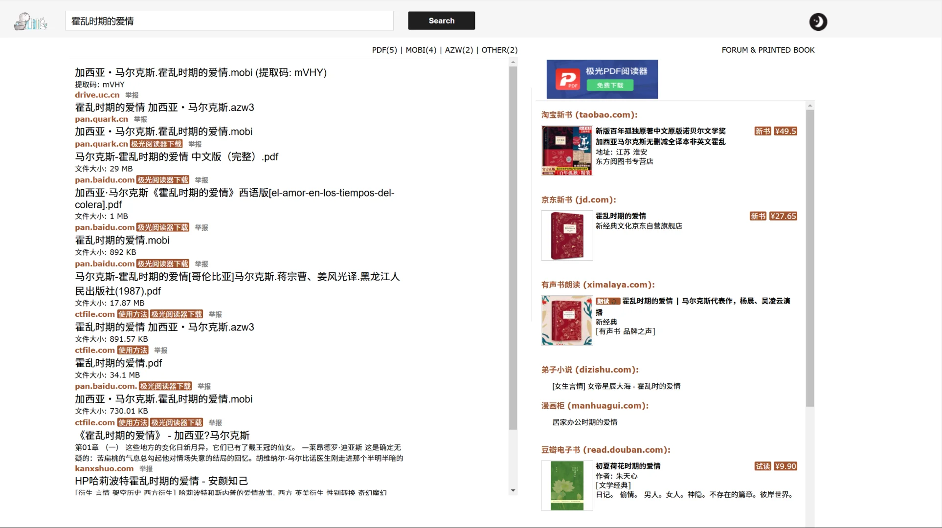Screen dimensions: 942x528
Task: Report the drive.uc.cn result via 举报
Action: [x=132, y=95]
